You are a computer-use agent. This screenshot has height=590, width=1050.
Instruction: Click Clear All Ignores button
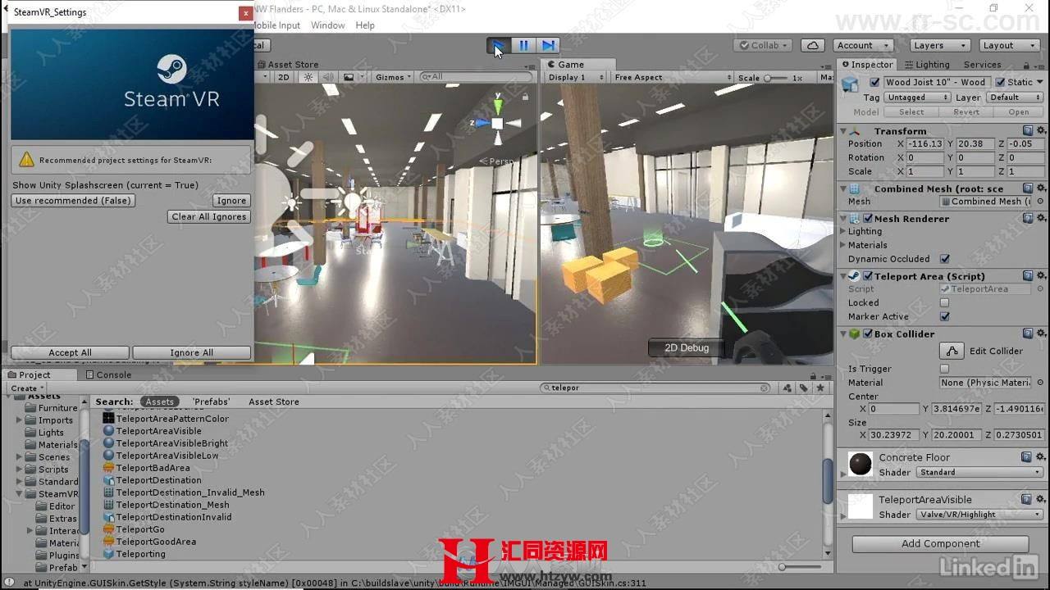[x=208, y=217]
